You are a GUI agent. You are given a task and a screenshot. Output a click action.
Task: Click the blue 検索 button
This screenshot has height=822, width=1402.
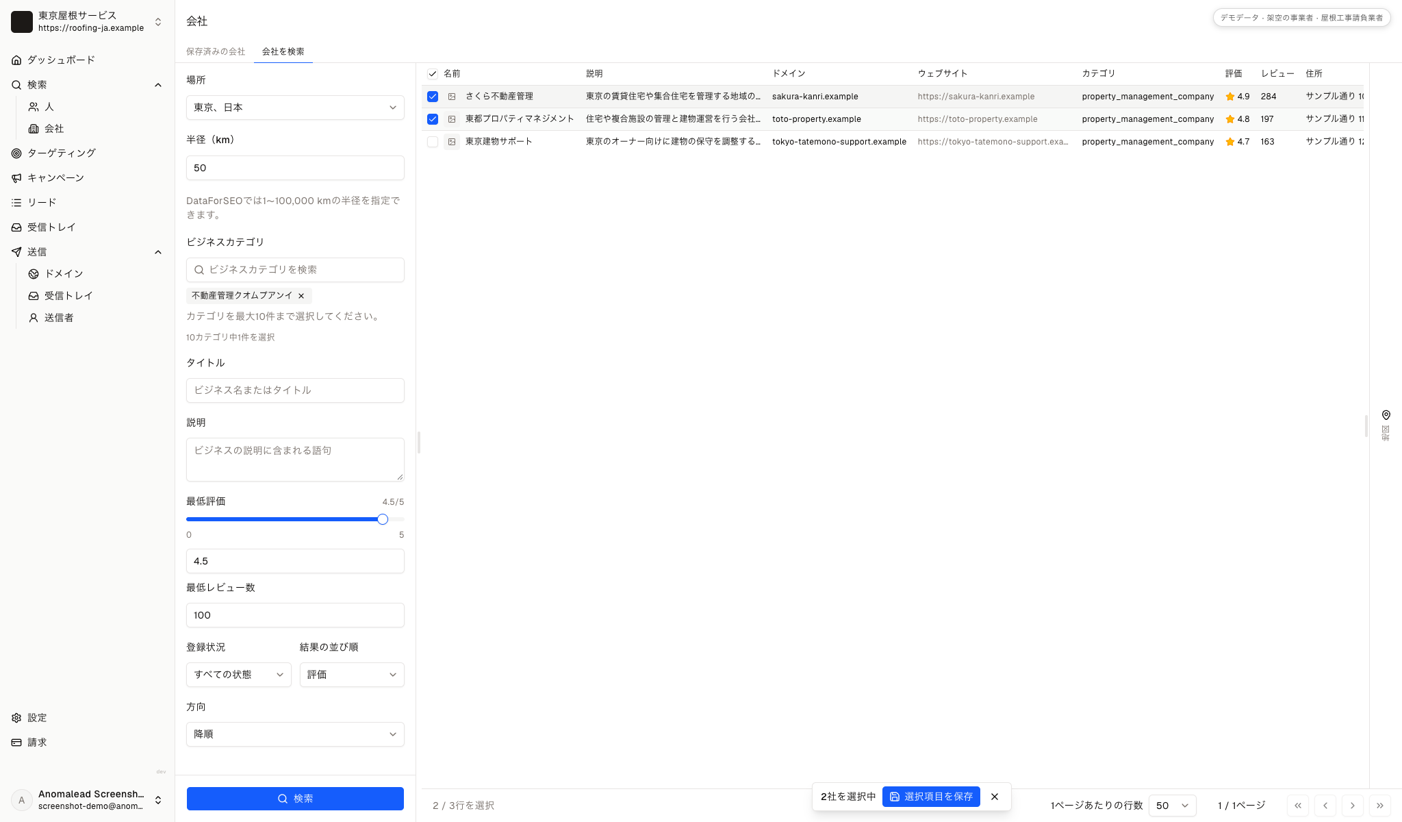click(295, 799)
